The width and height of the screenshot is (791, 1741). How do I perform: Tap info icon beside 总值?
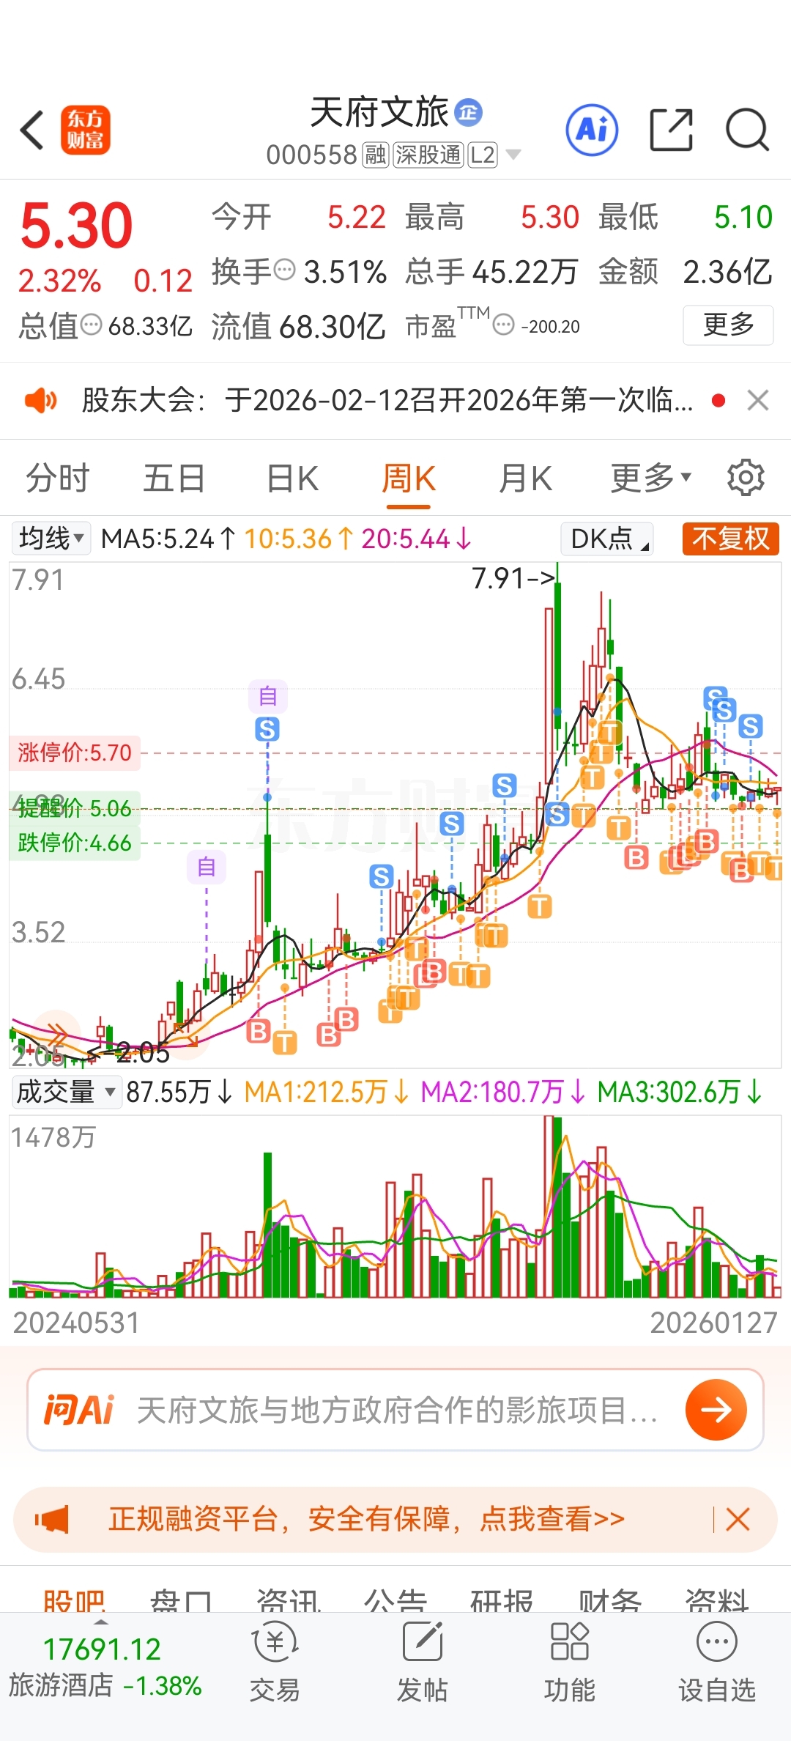tap(91, 325)
